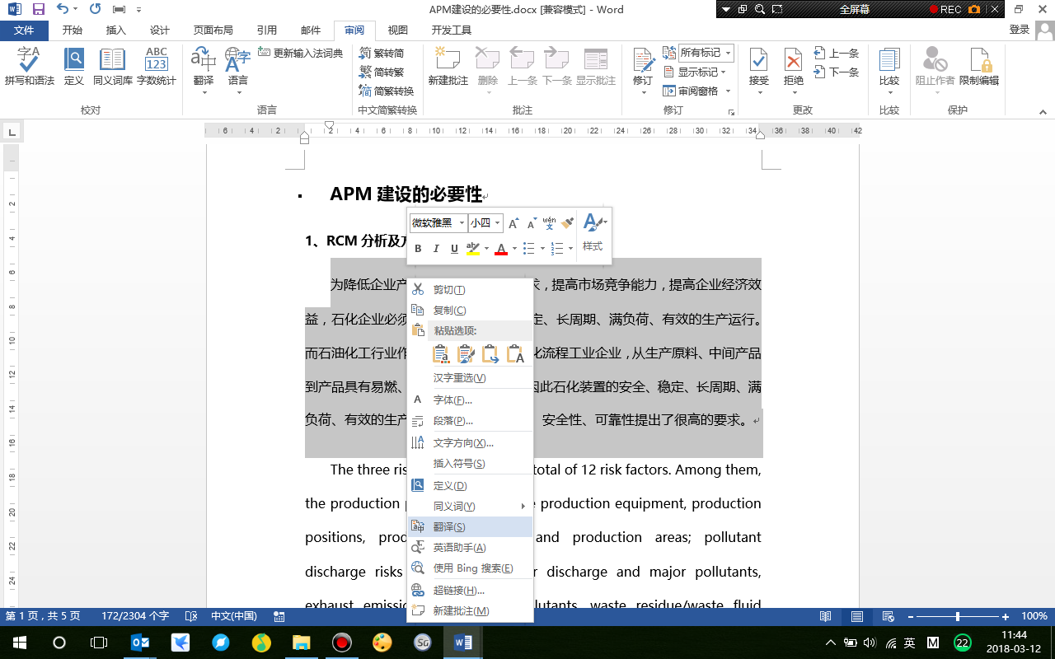Switch to the Home (开始) tab
Image resolution: width=1055 pixels, height=659 pixels.
73,30
